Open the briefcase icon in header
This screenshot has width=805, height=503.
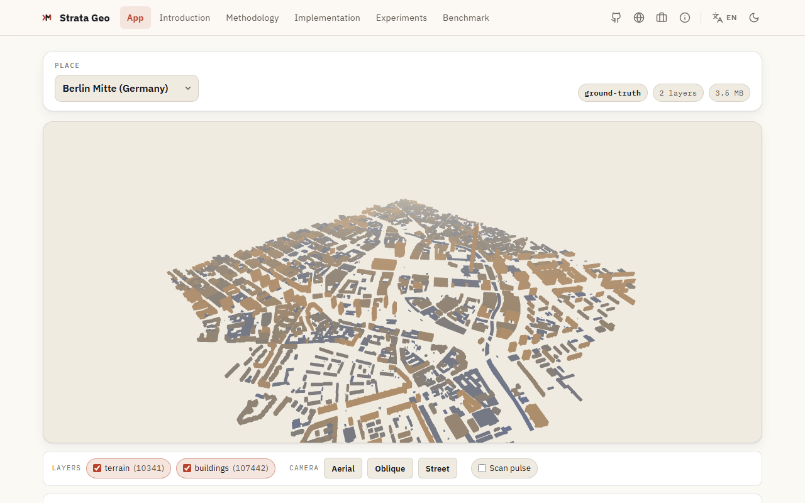pos(662,18)
